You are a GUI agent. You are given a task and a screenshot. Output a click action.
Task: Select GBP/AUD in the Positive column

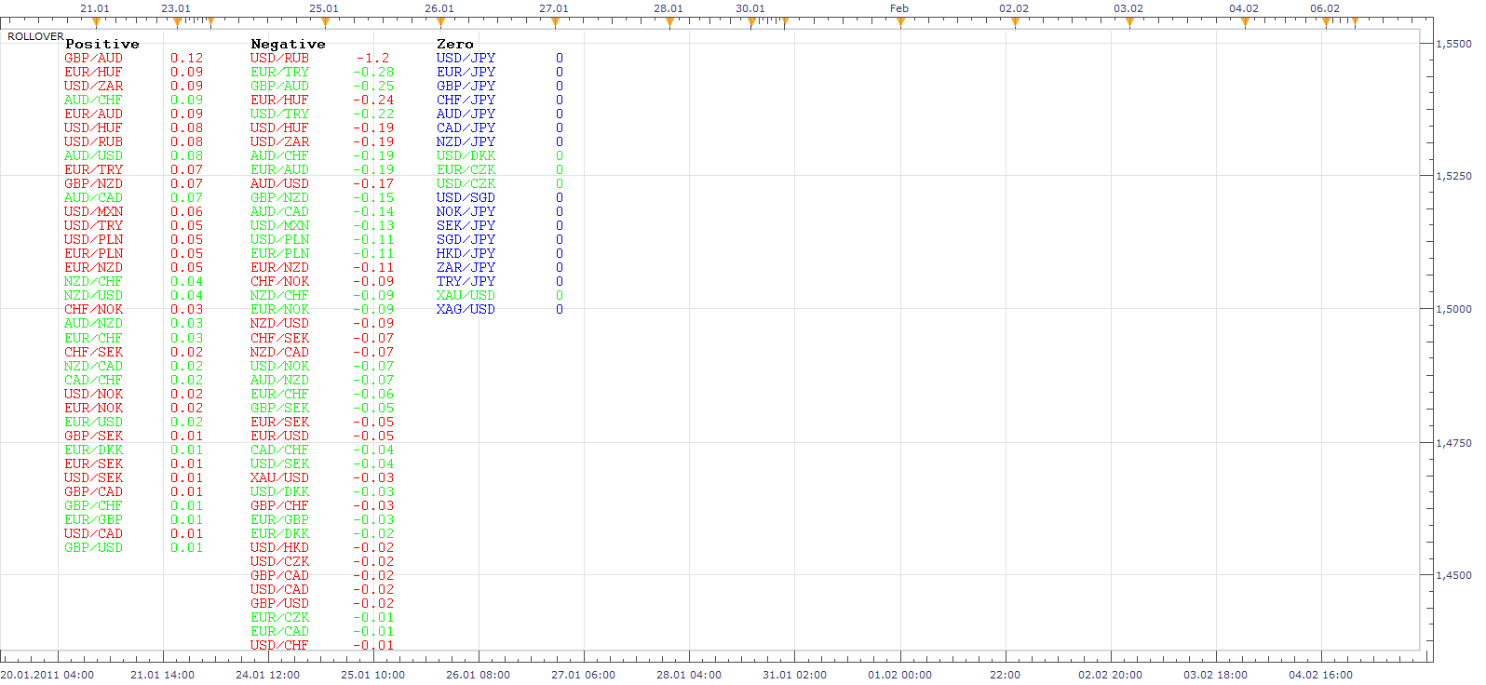pyautogui.click(x=93, y=58)
